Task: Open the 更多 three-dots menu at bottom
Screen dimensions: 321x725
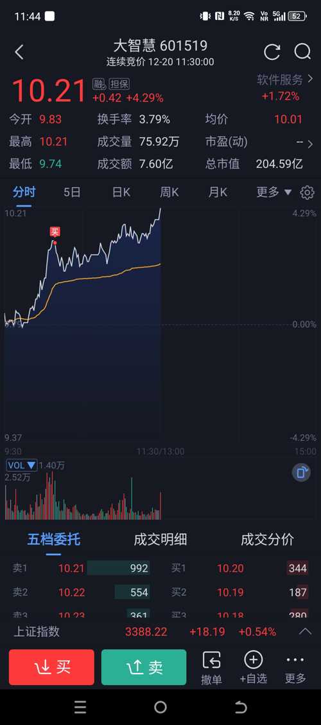Action: [295, 668]
